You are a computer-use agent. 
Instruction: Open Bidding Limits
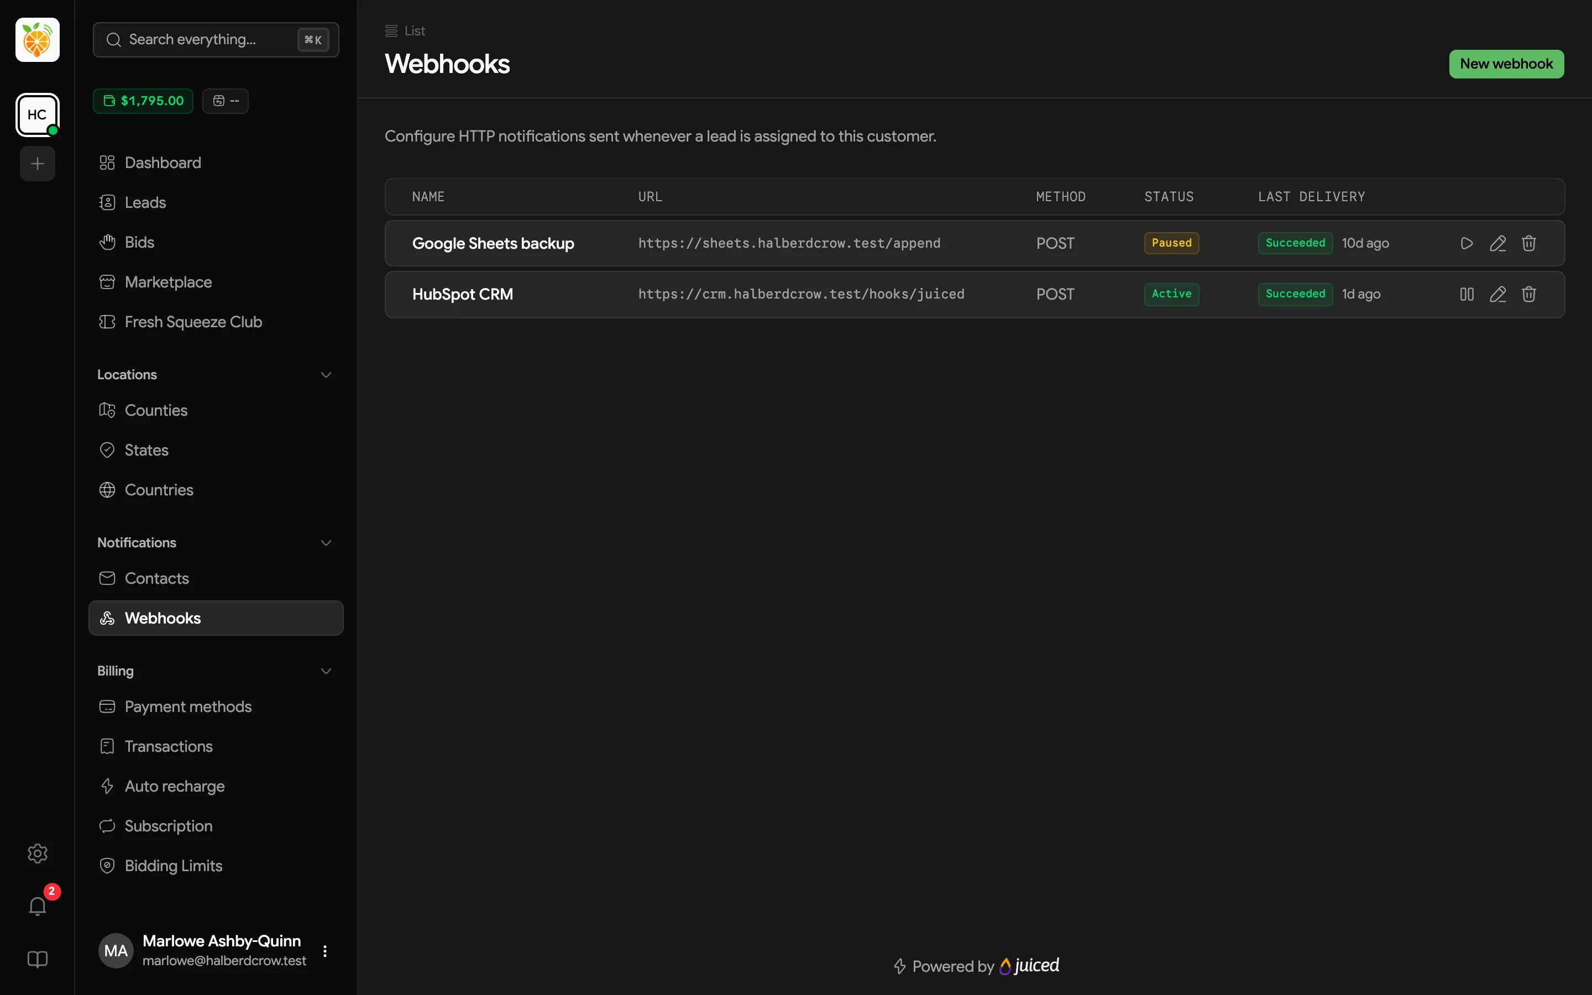click(216, 866)
